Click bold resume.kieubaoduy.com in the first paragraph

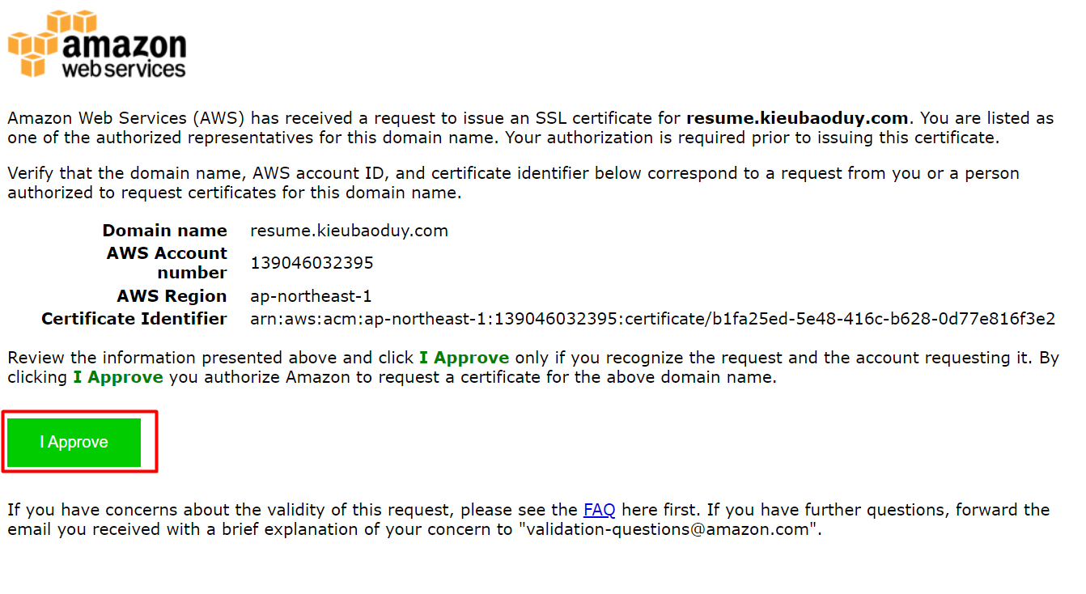click(x=797, y=118)
